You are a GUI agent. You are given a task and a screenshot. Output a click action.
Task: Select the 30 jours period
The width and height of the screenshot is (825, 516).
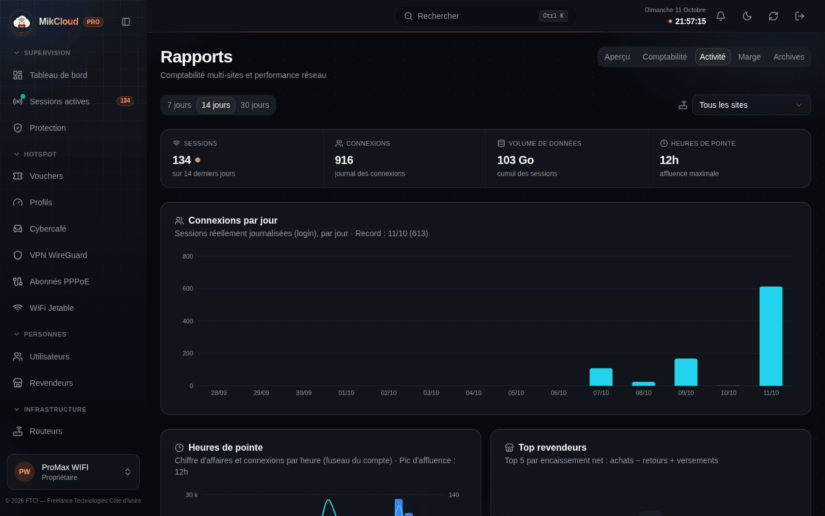[255, 105]
